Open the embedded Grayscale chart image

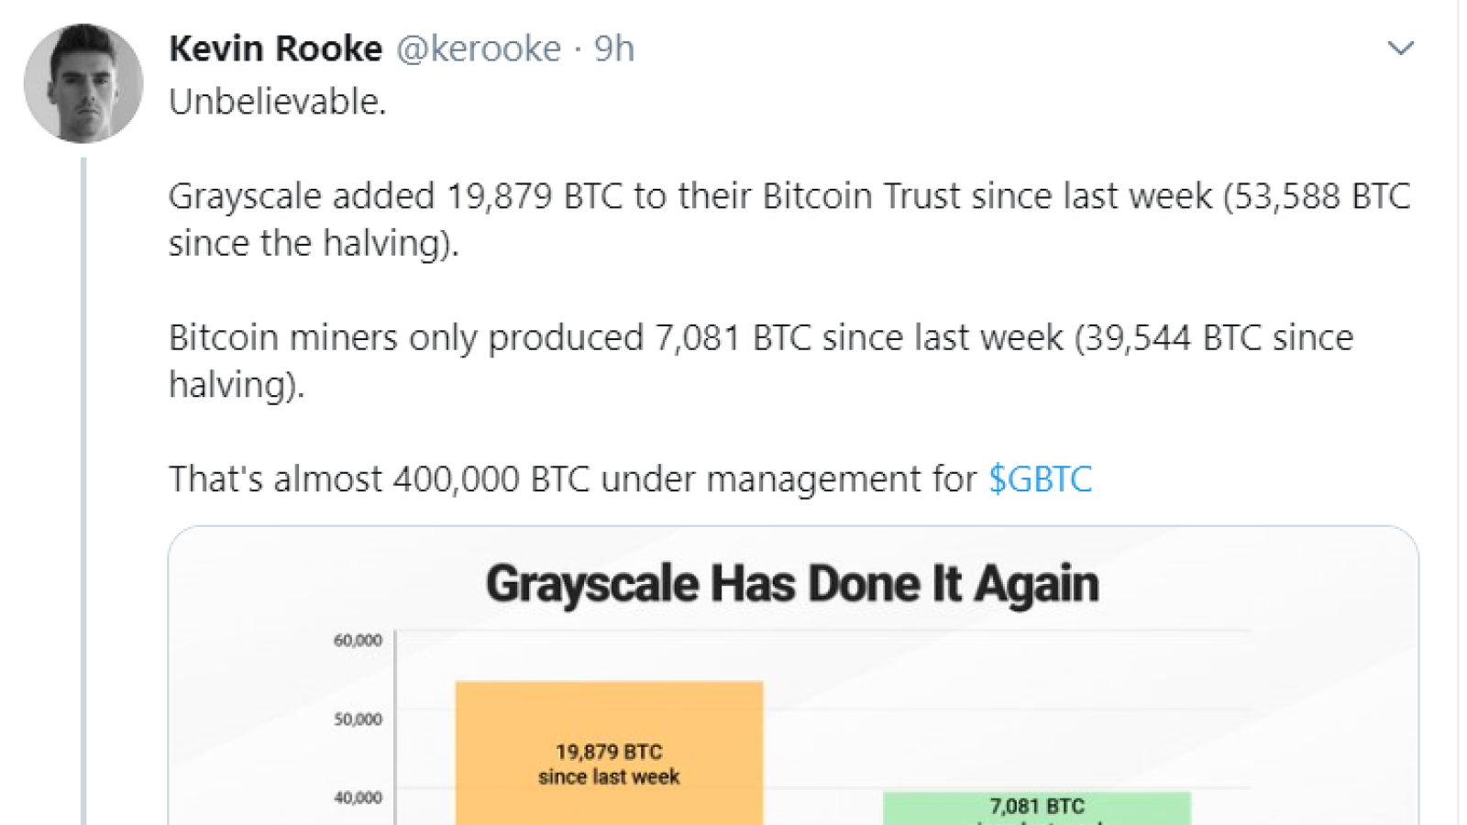coord(793,676)
